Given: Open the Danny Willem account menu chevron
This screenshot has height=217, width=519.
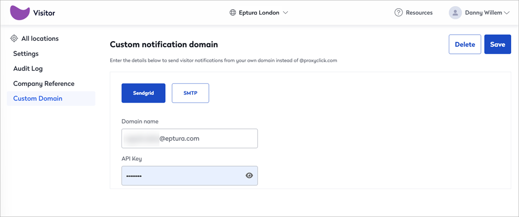Looking at the screenshot, I should coord(507,13).
